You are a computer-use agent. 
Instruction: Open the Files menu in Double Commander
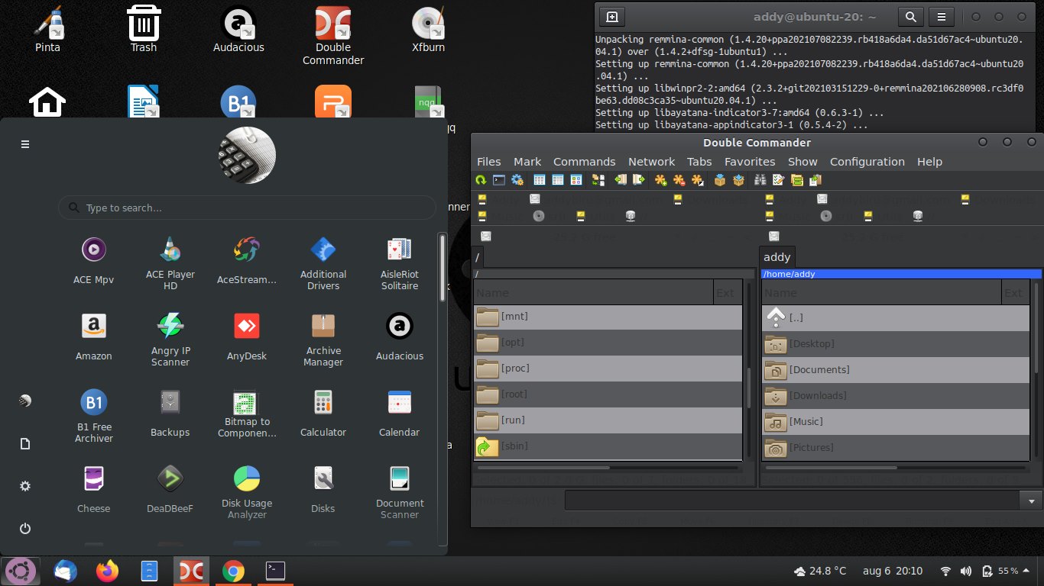point(489,162)
